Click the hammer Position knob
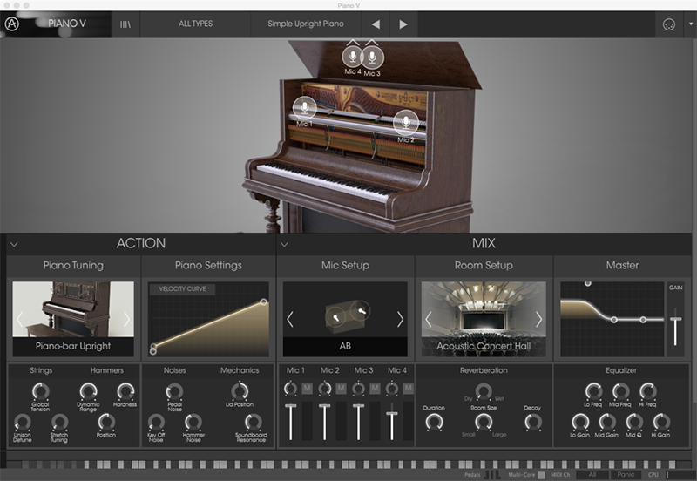This screenshot has height=481, width=697. (106, 422)
